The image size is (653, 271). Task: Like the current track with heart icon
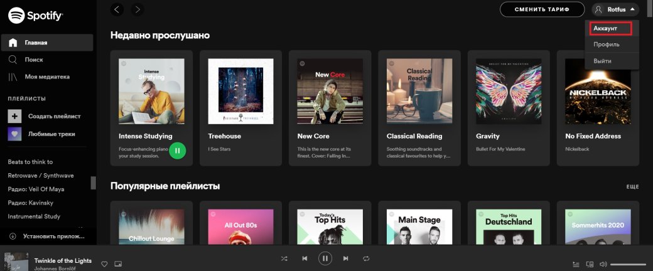pos(104,264)
